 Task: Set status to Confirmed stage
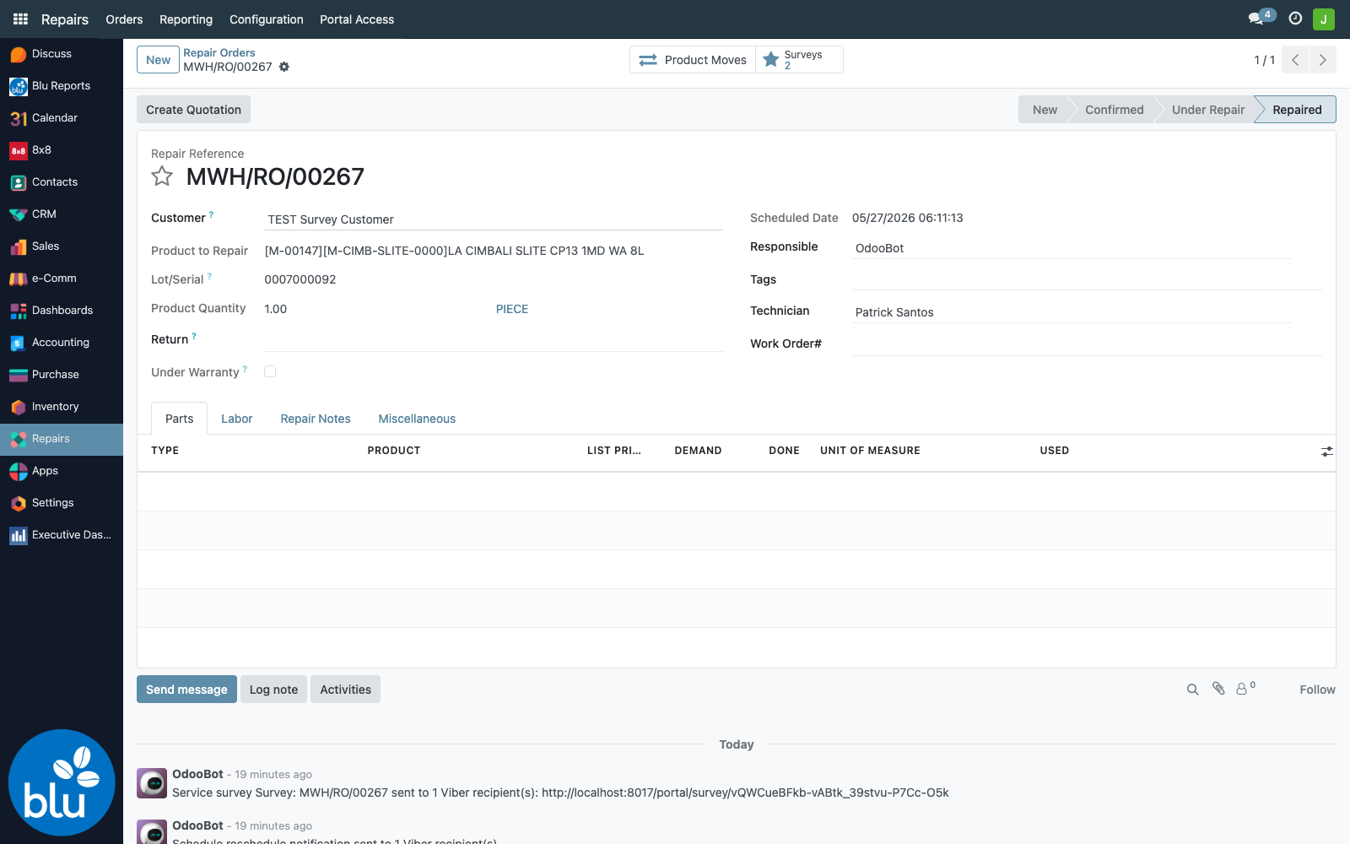click(x=1114, y=110)
